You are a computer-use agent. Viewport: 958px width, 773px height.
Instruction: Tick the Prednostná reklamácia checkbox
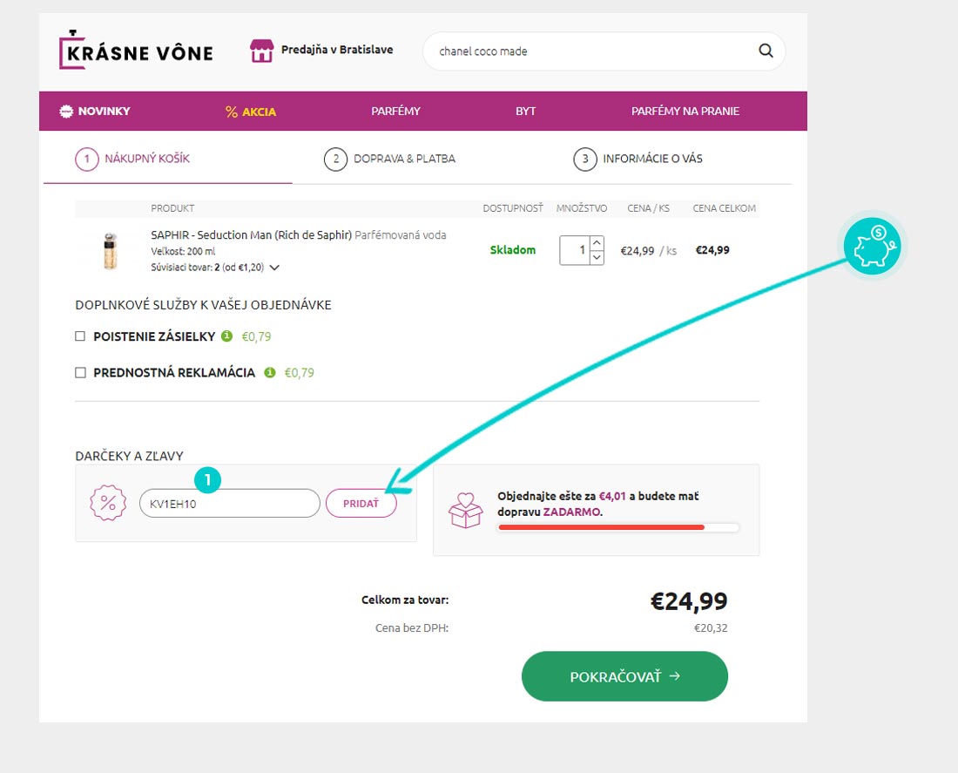coord(80,372)
